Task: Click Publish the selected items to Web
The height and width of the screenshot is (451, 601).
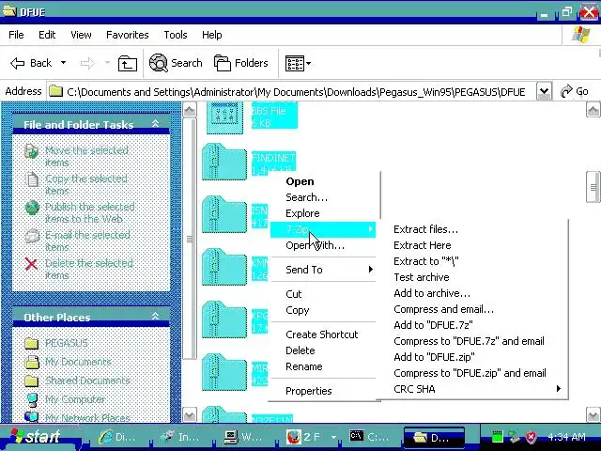Action: pos(90,212)
